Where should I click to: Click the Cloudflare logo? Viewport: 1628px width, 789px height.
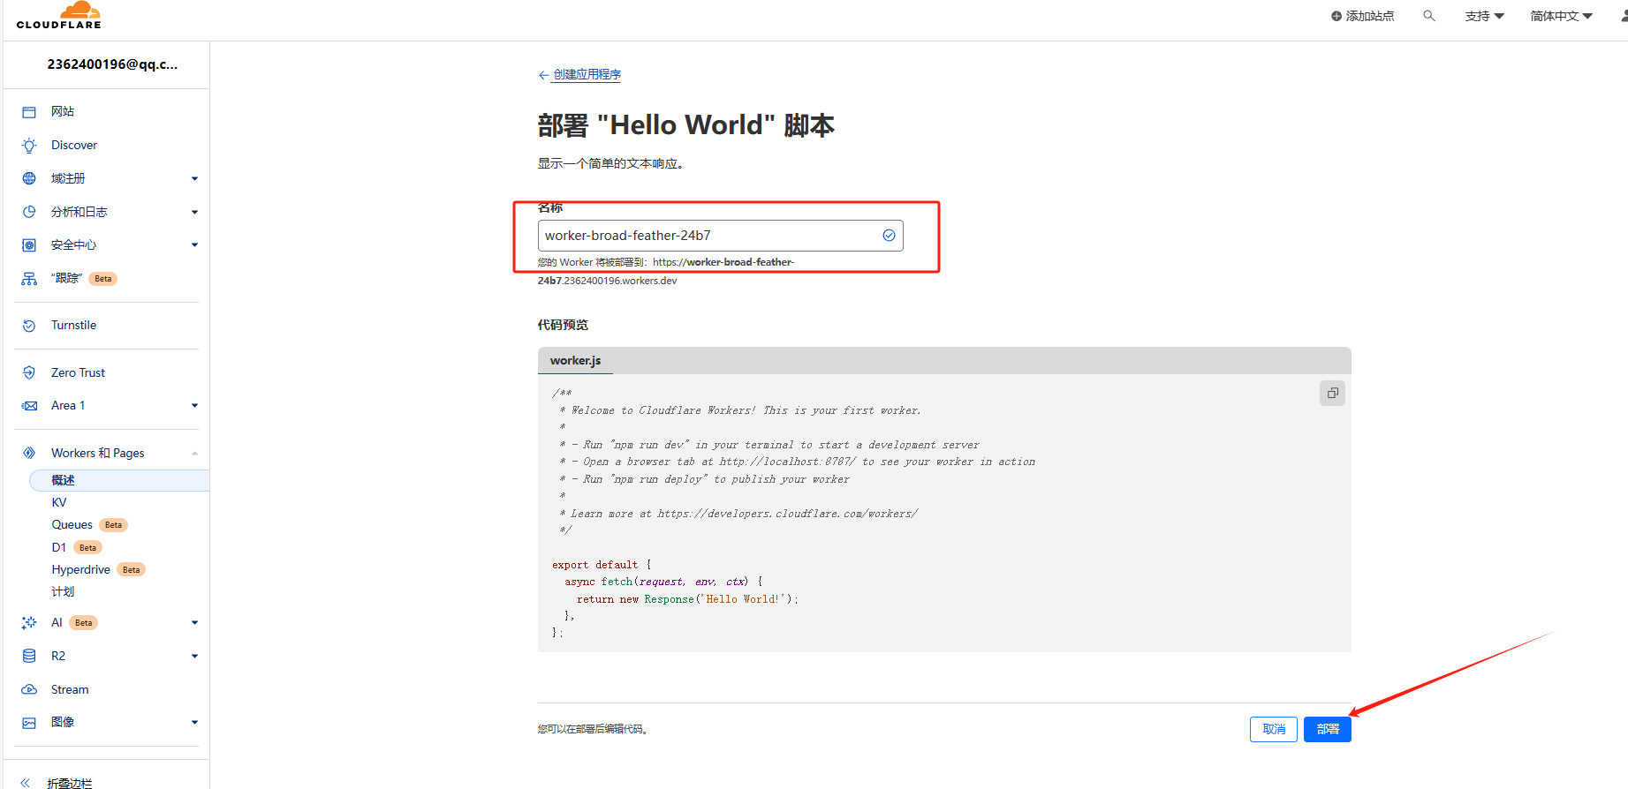tap(59, 16)
